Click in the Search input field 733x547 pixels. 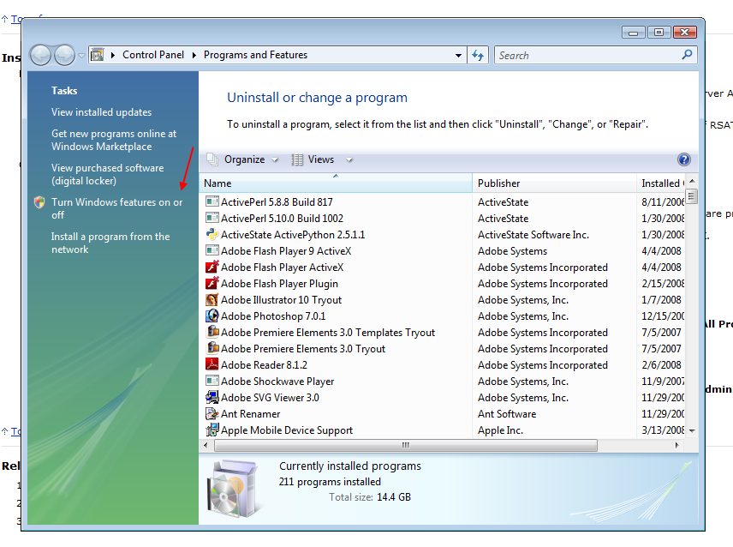588,55
